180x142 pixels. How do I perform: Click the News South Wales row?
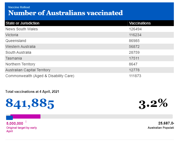tap(89, 29)
